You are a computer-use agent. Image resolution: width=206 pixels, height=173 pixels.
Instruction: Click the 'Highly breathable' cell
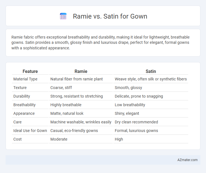[x=66, y=105]
